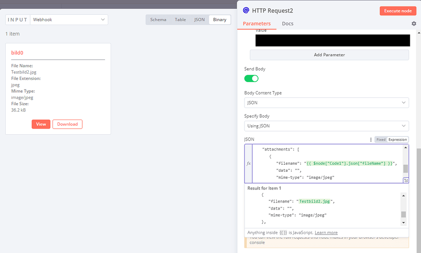Click the bild0 binary data label
Image resolution: width=421 pixels, height=253 pixels.
17,53
